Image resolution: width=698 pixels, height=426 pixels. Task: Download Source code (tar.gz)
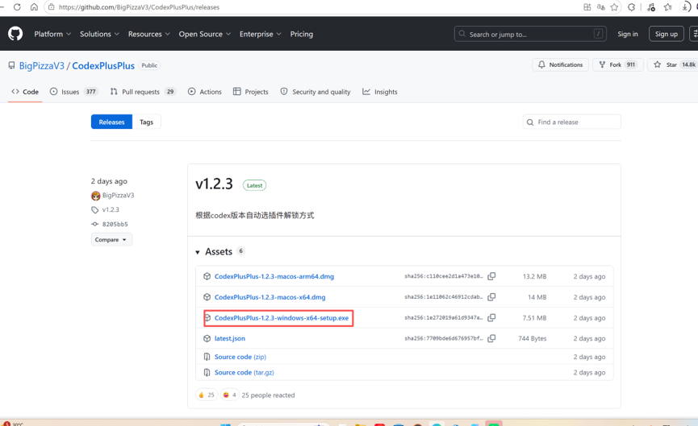point(244,372)
